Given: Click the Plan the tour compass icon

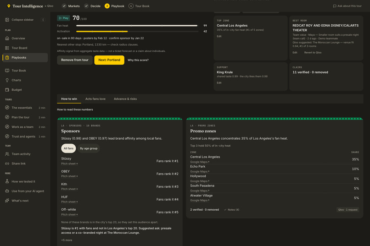Looking at the screenshot, I should (7, 117).
